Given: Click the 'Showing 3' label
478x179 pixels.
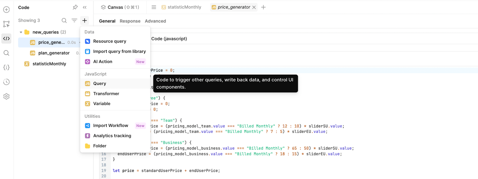Looking at the screenshot, I should pyautogui.click(x=29, y=20).
